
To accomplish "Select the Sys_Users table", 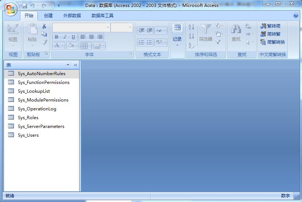I will (42, 135).
